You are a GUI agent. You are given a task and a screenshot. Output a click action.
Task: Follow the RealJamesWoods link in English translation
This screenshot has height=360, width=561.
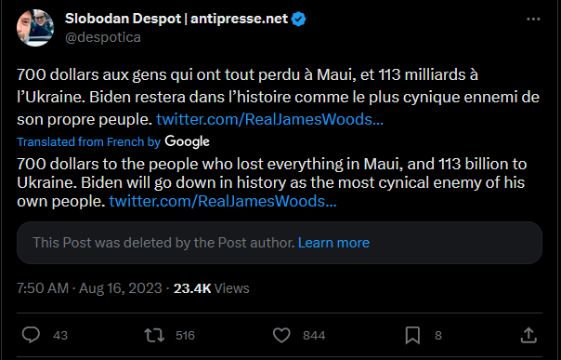coord(223,201)
